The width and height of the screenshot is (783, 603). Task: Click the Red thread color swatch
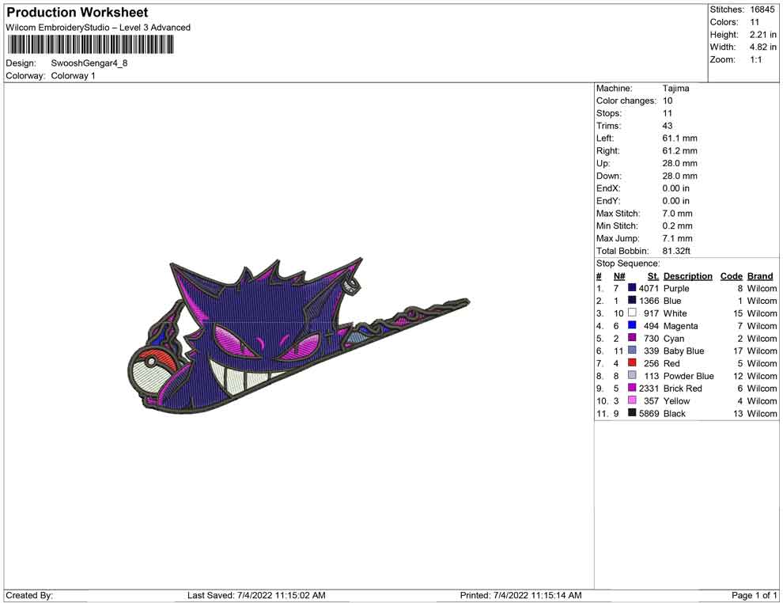(632, 362)
